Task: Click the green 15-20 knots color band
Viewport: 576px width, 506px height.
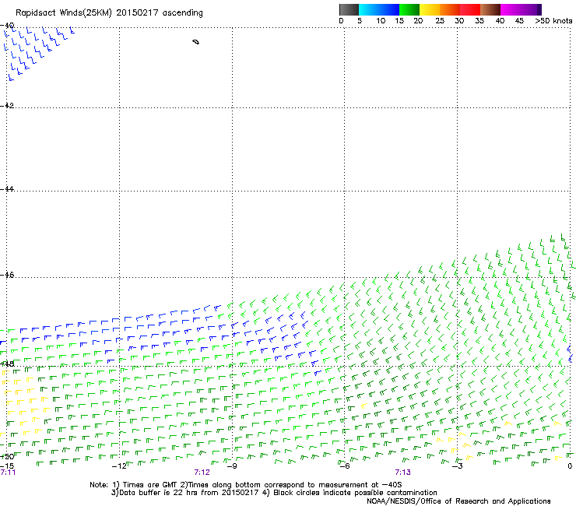Action: click(409, 9)
